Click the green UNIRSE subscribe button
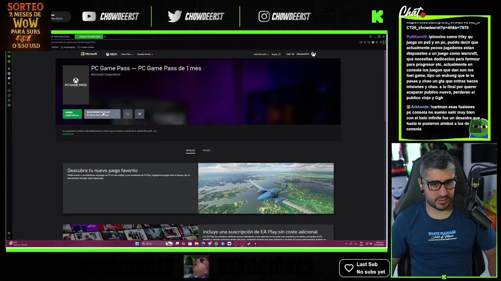The image size is (501, 281). tap(72, 114)
